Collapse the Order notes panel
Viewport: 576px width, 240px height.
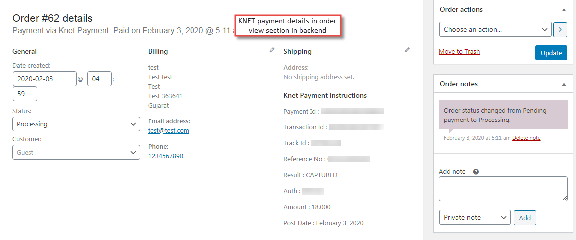click(564, 84)
